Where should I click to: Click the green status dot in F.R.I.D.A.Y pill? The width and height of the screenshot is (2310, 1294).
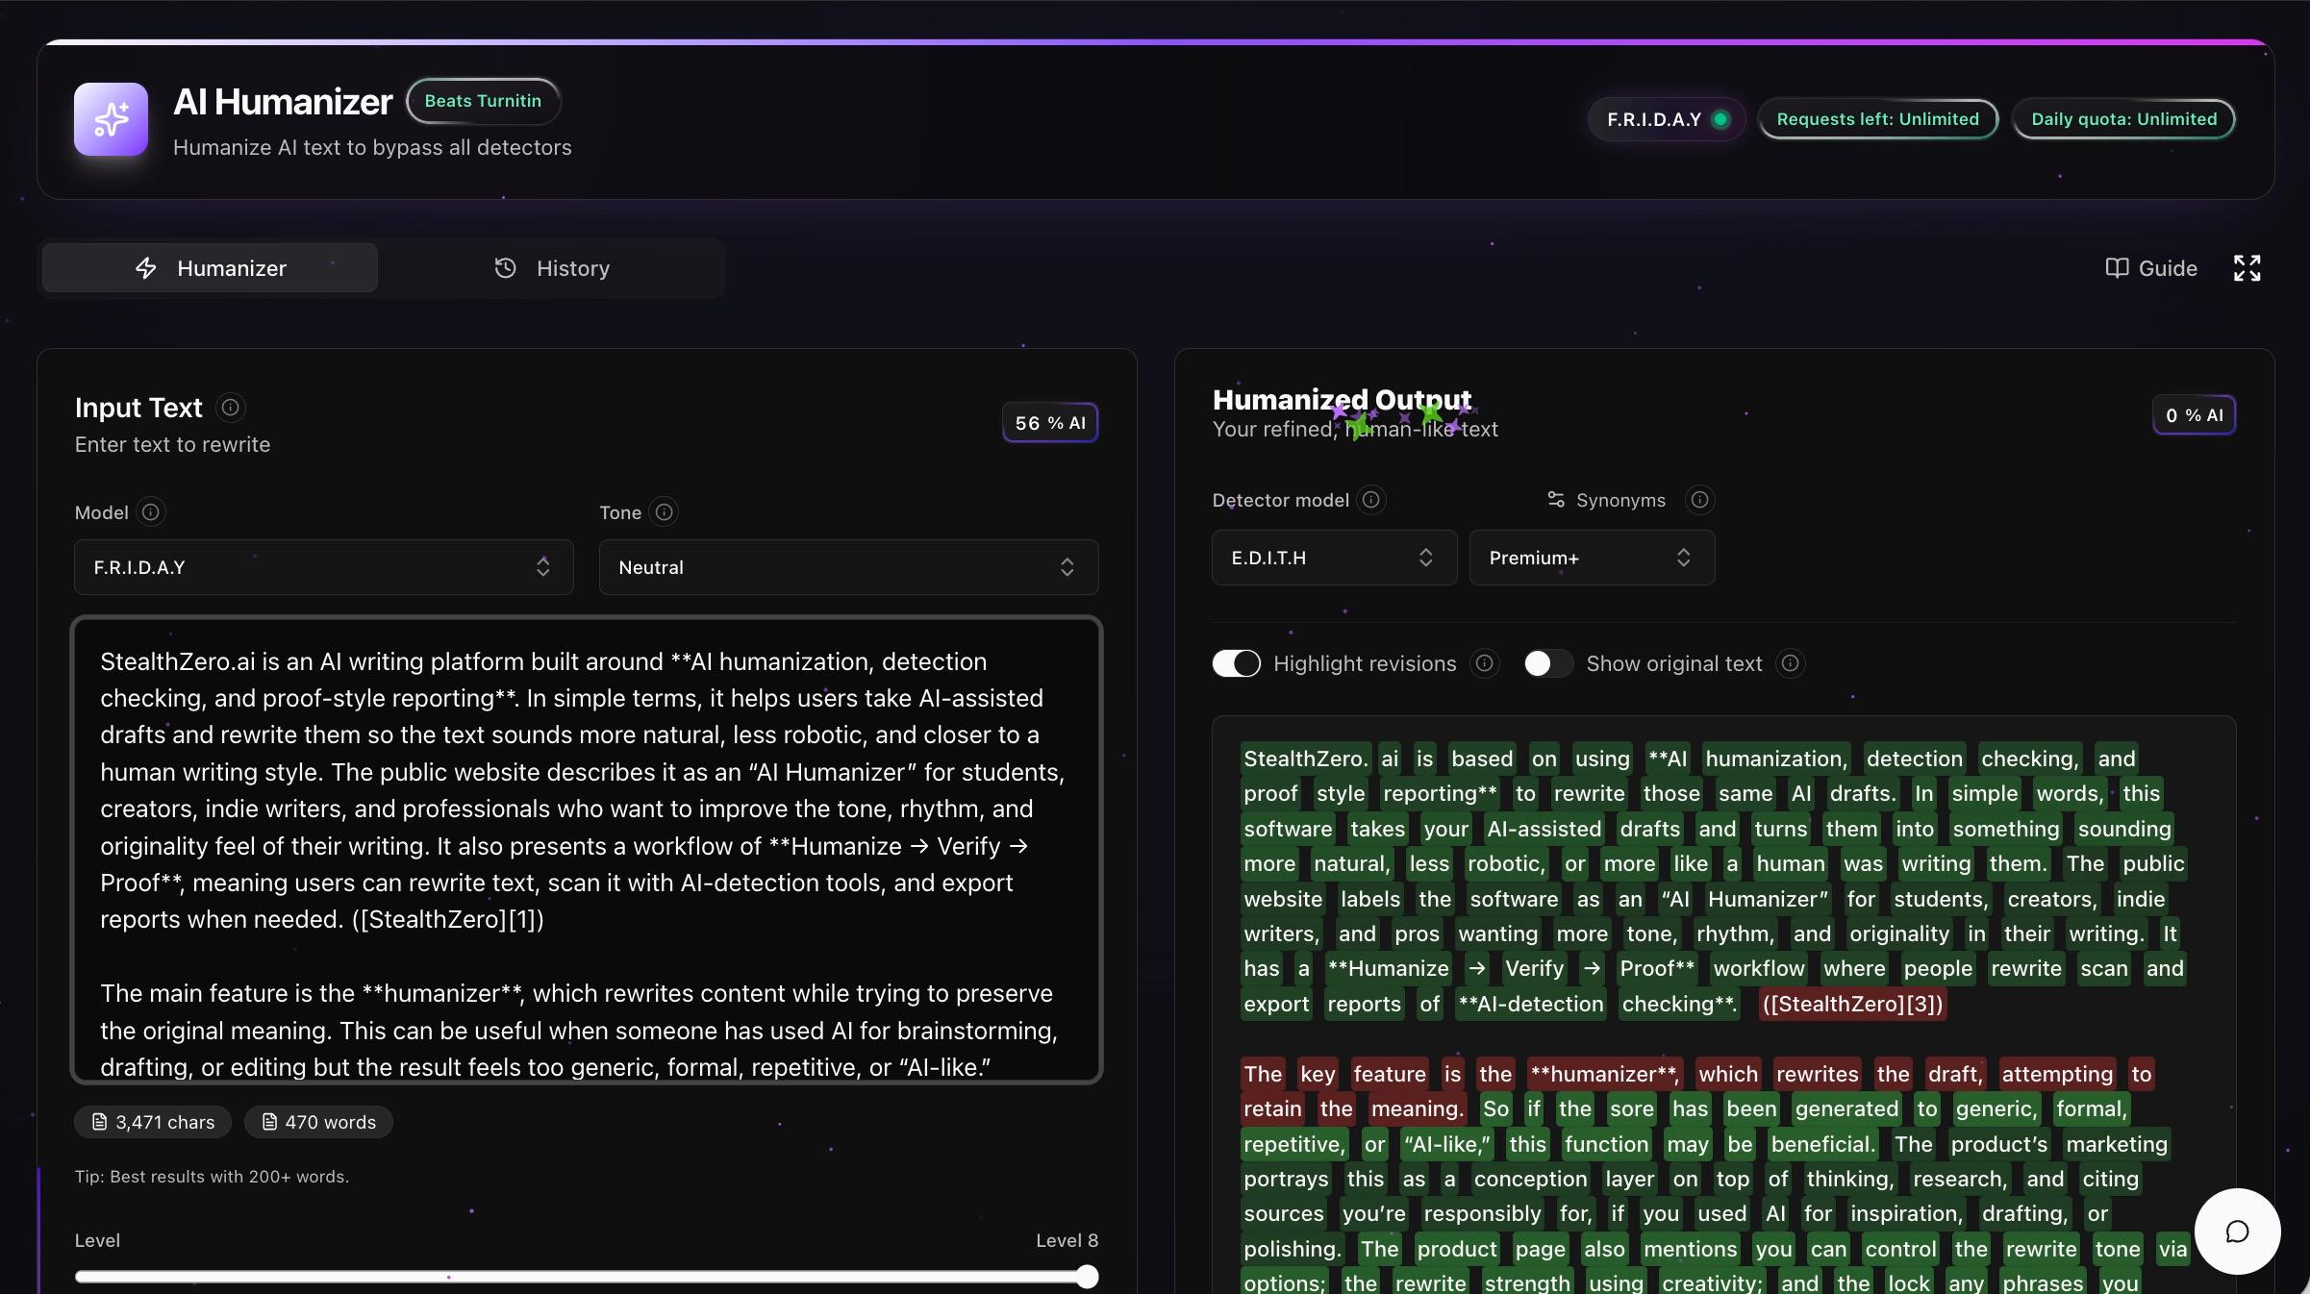(1720, 119)
